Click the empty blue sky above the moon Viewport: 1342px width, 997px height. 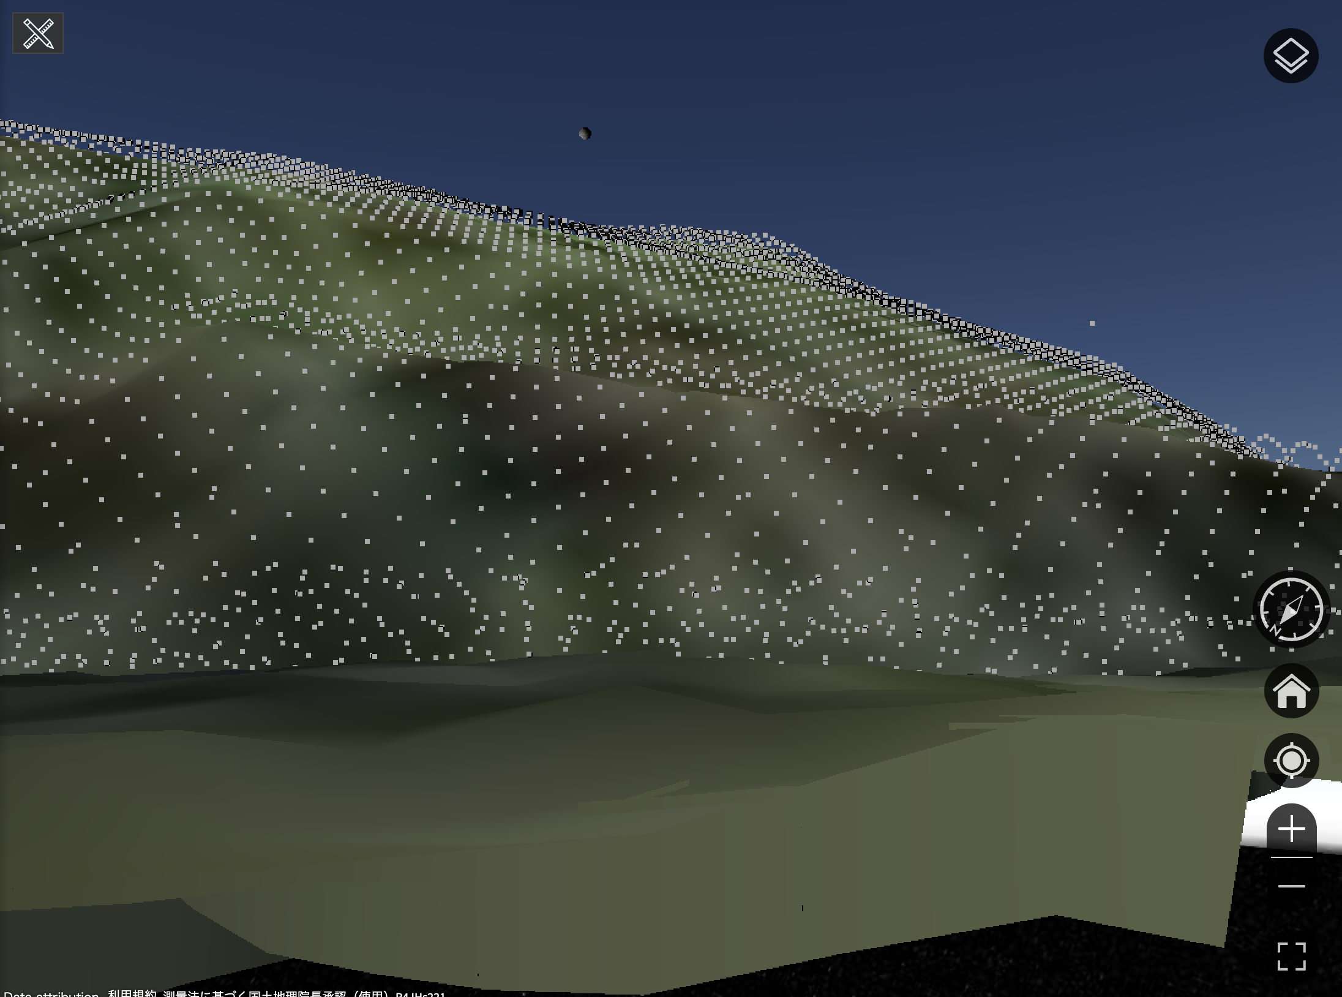tap(585, 61)
